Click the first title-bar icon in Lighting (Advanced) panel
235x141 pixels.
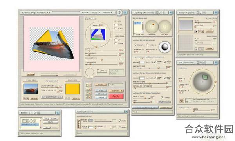(157, 13)
